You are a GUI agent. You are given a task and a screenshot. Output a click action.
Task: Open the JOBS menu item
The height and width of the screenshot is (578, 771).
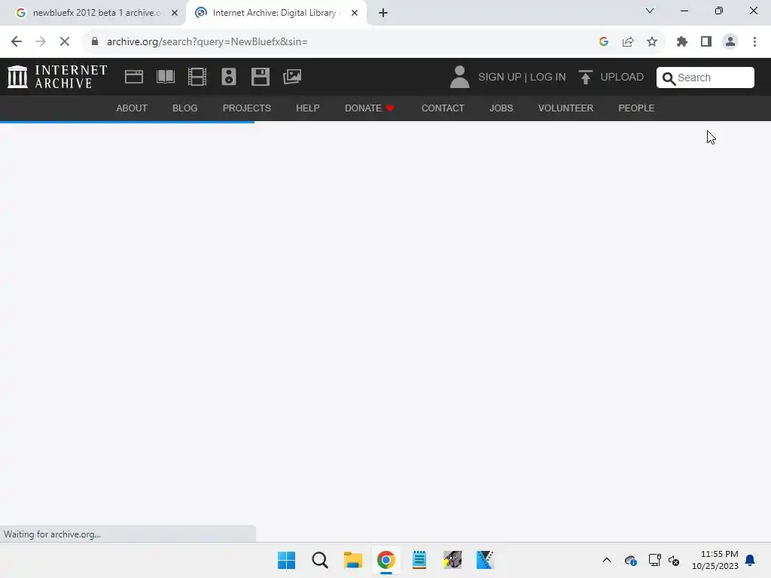click(x=501, y=108)
